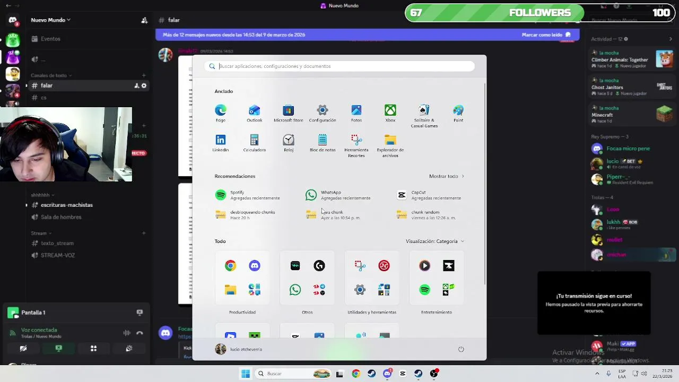
Task: Click the taskbar Buscar search box
Action: (293, 374)
